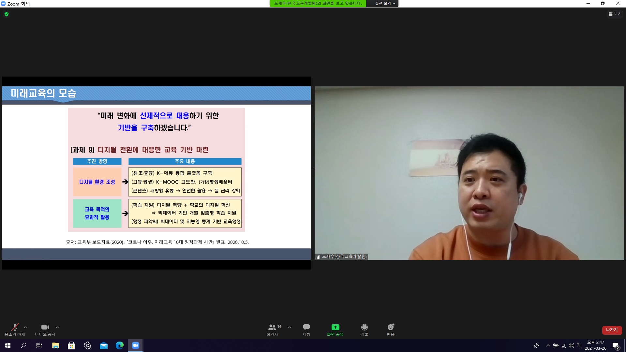
Task: Open reactions (반응) menu
Action: (391, 330)
